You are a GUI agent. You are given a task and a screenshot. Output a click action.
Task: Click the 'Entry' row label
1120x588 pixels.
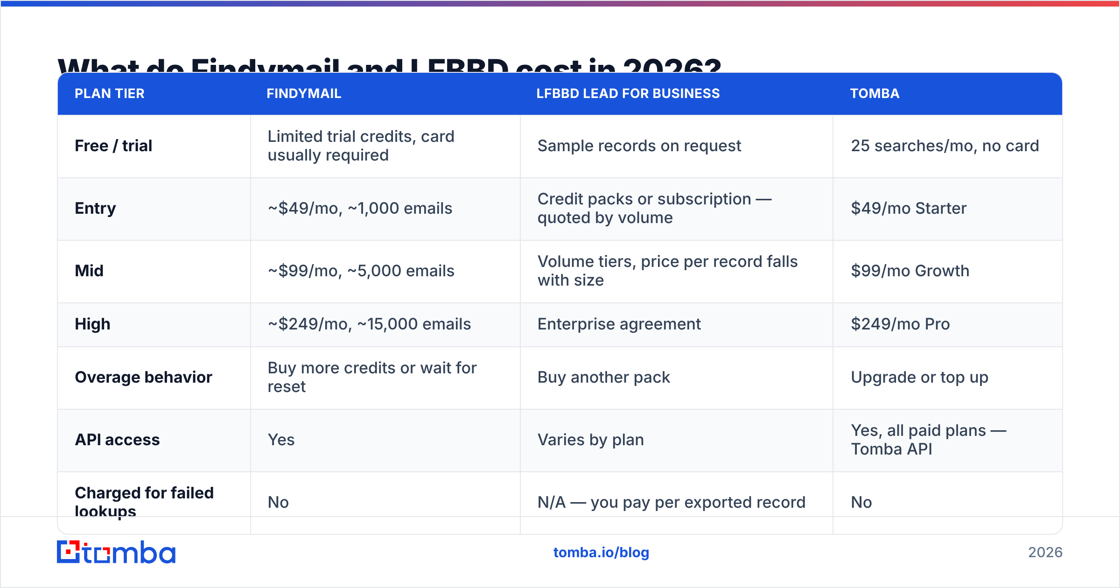coord(95,209)
